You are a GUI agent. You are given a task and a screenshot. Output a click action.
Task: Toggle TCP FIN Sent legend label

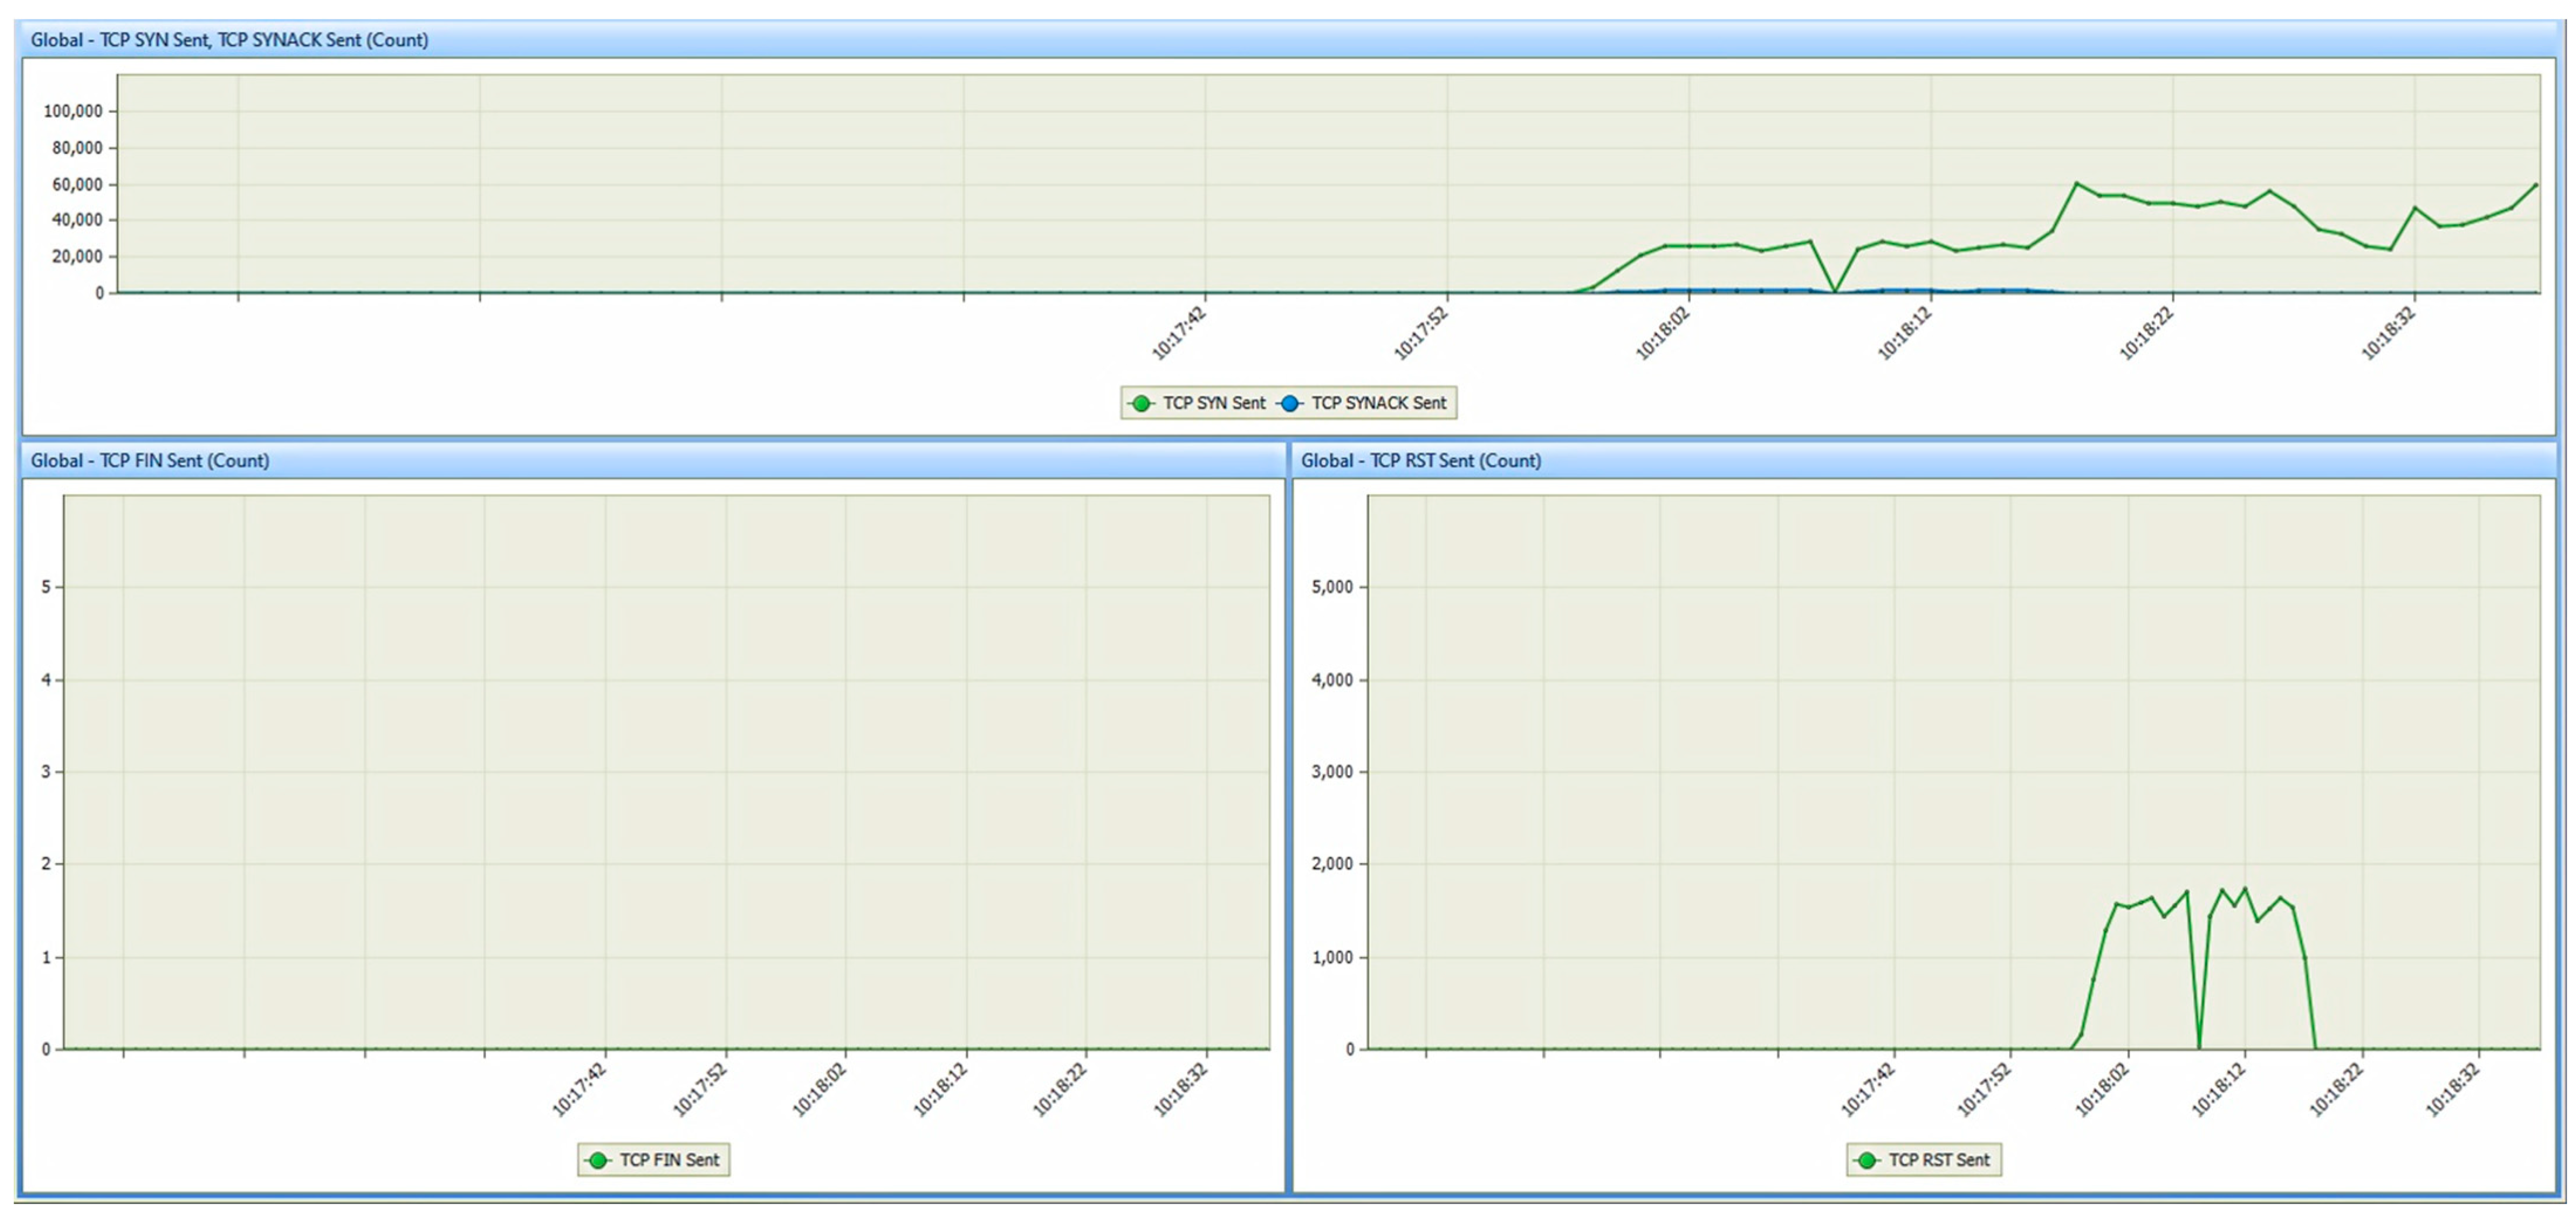[669, 1160]
